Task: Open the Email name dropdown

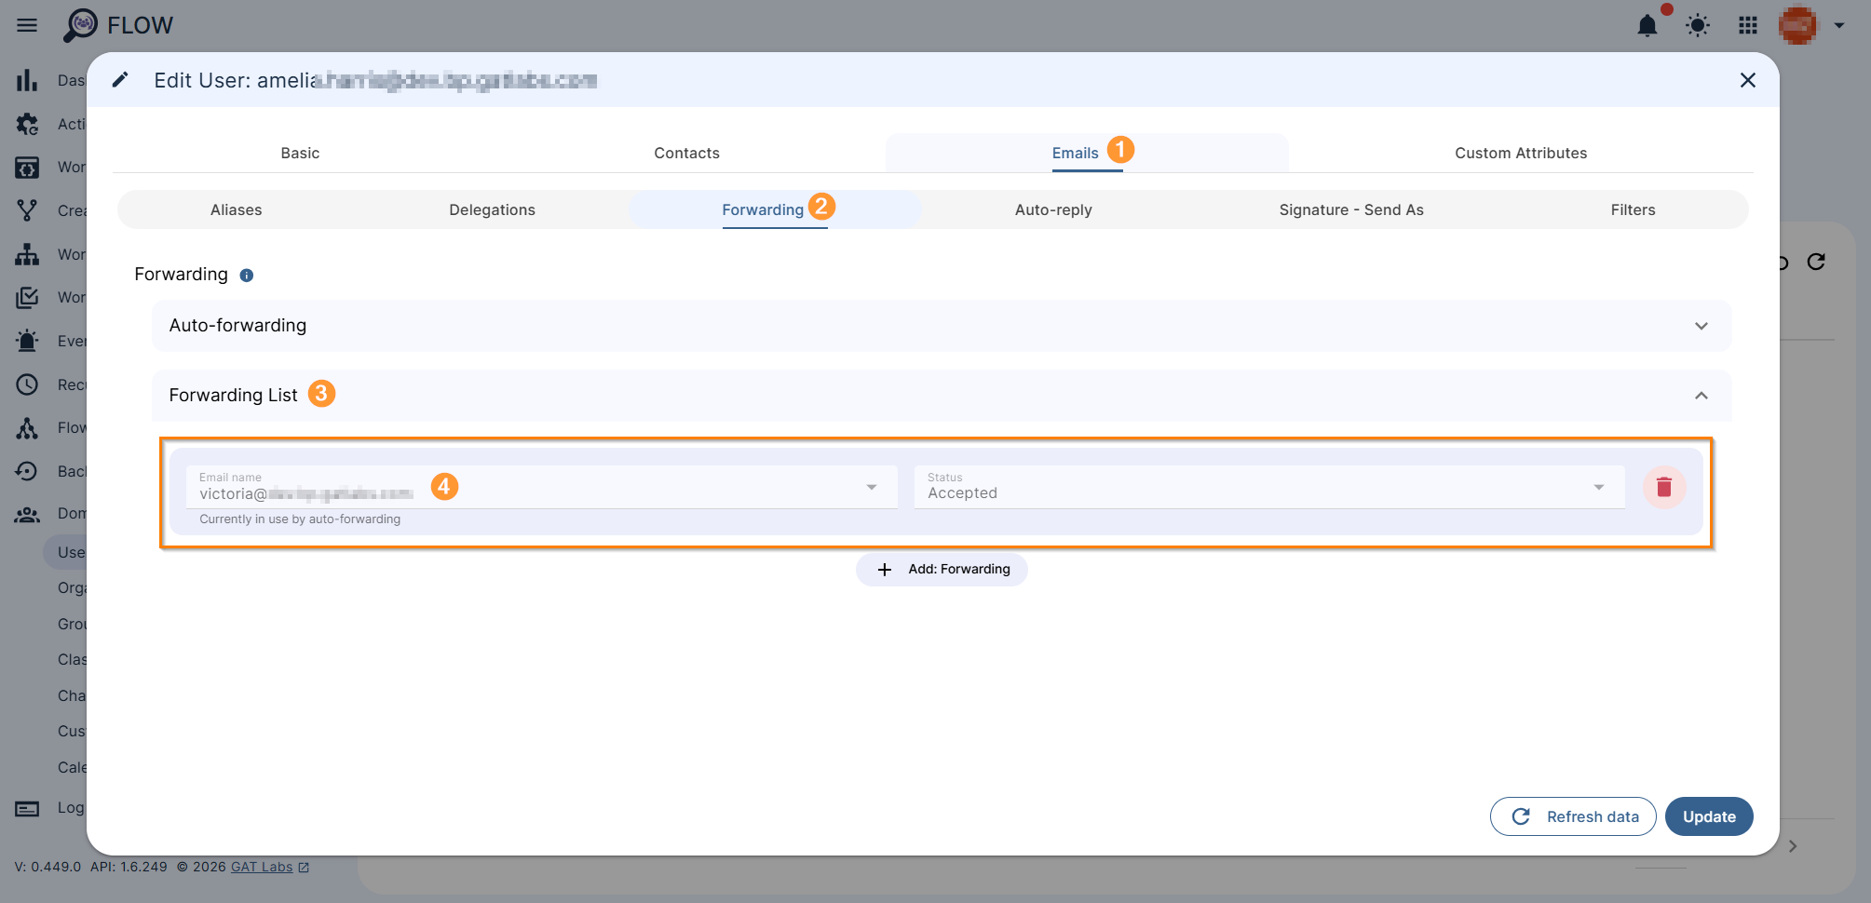Action: pos(542,487)
